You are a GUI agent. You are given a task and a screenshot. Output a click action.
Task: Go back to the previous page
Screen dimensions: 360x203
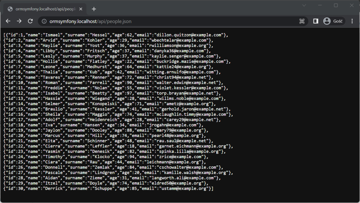pos(8,21)
